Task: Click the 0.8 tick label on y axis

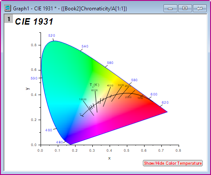Action: point(34,45)
